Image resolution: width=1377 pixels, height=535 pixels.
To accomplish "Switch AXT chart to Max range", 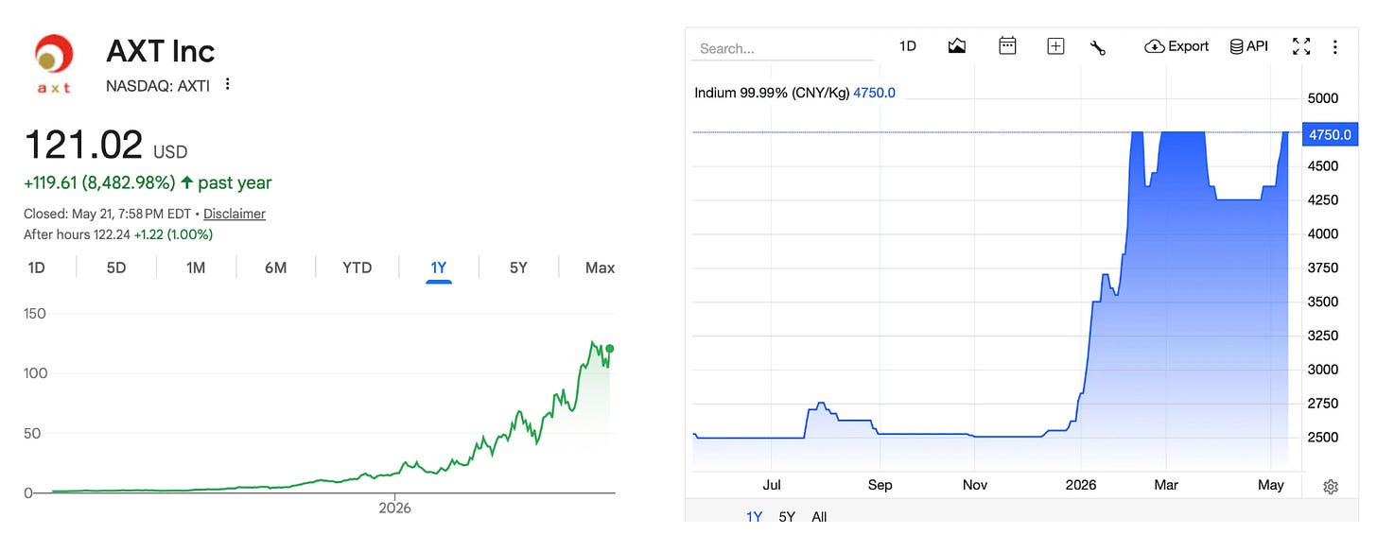I will click(x=600, y=267).
